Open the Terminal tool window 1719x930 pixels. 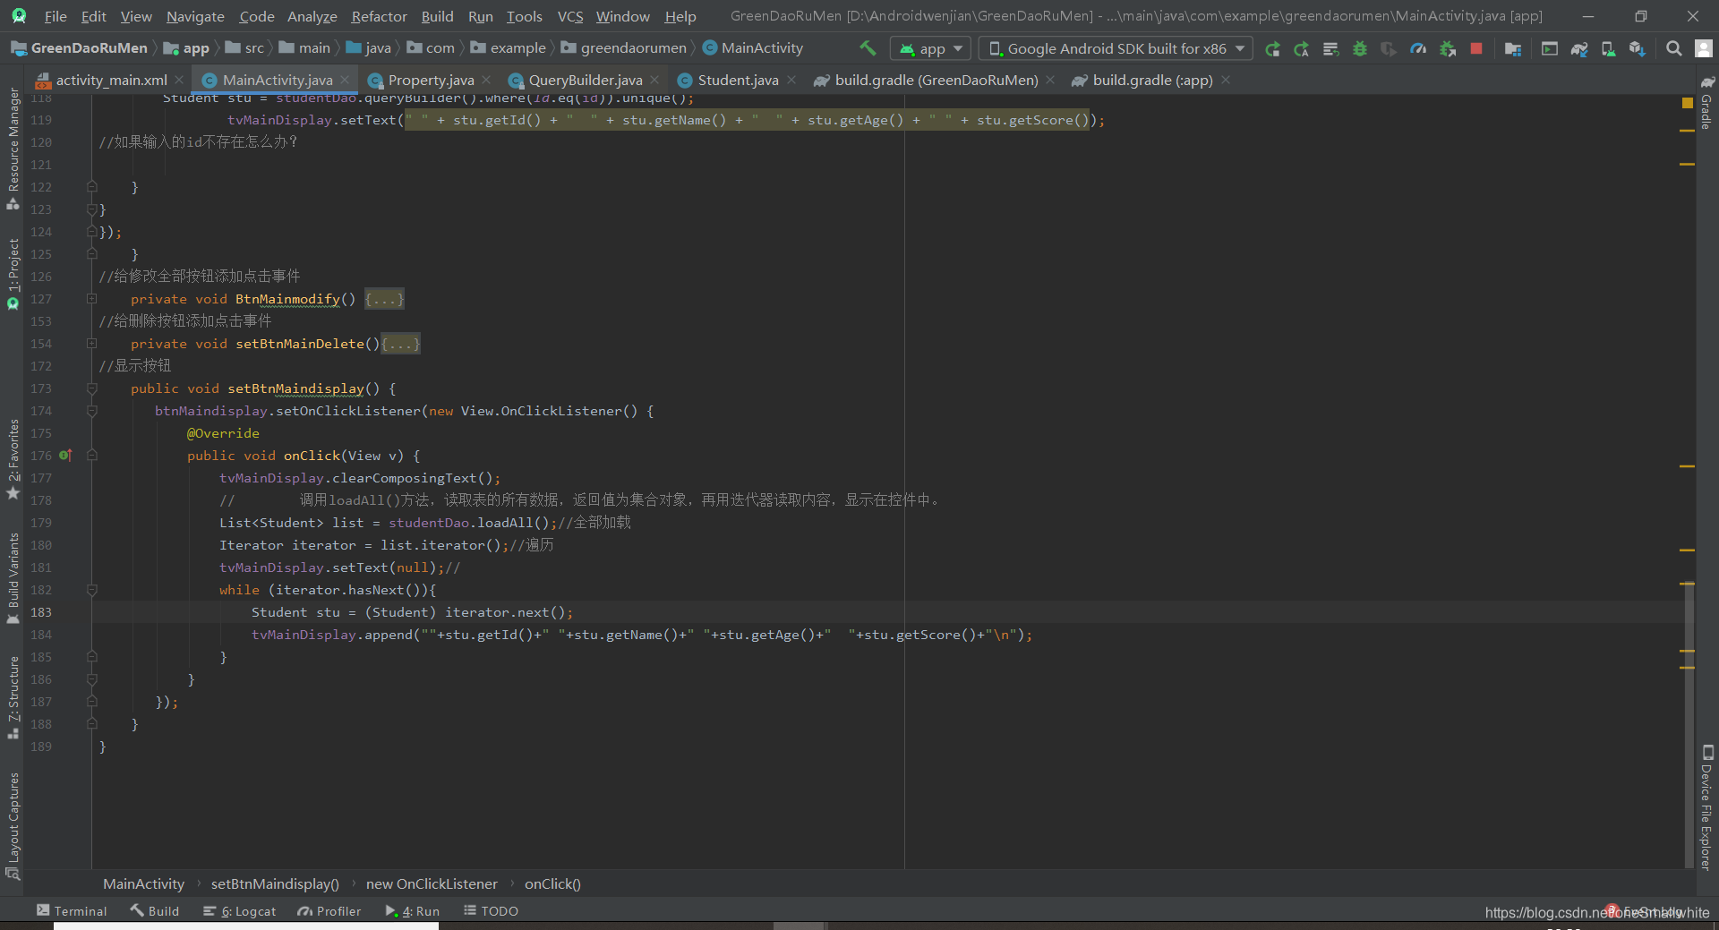click(x=72, y=911)
